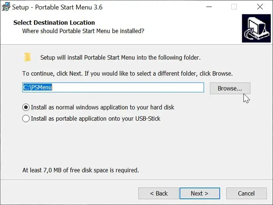
Task: Click the yellow folder icon
Action: coord(27,57)
